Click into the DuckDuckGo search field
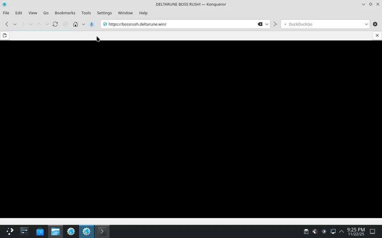The image size is (382, 238). (x=326, y=24)
